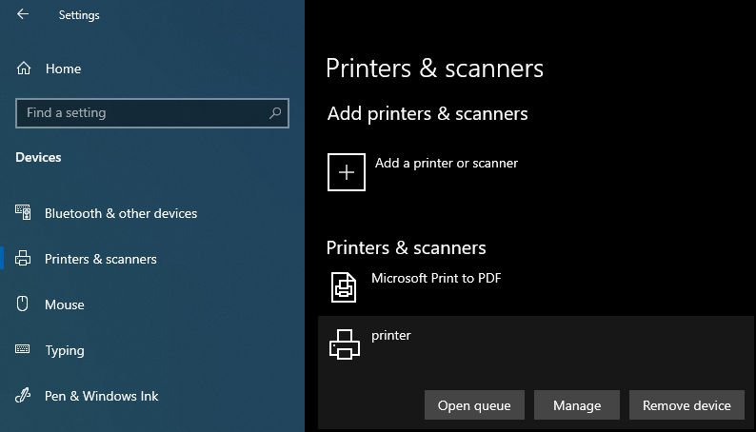Click the Manage button
This screenshot has width=756, height=432.
coord(577,405)
